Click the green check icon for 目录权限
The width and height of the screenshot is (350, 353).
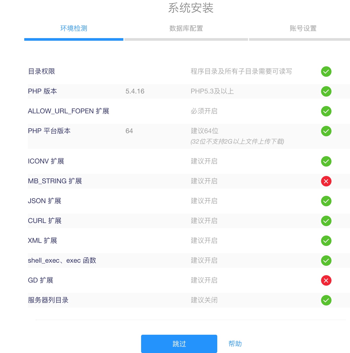click(326, 72)
